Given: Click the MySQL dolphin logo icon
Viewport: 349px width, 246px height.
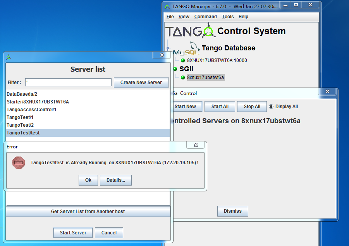Looking at the screenshot, I should (x=187, y=49).
